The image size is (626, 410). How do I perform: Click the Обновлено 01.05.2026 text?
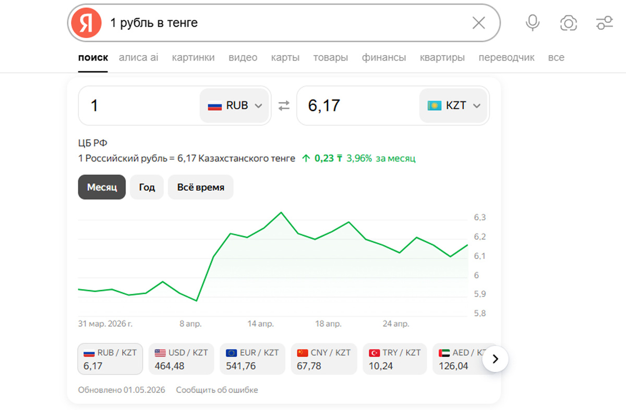click(x=122, y=390)
